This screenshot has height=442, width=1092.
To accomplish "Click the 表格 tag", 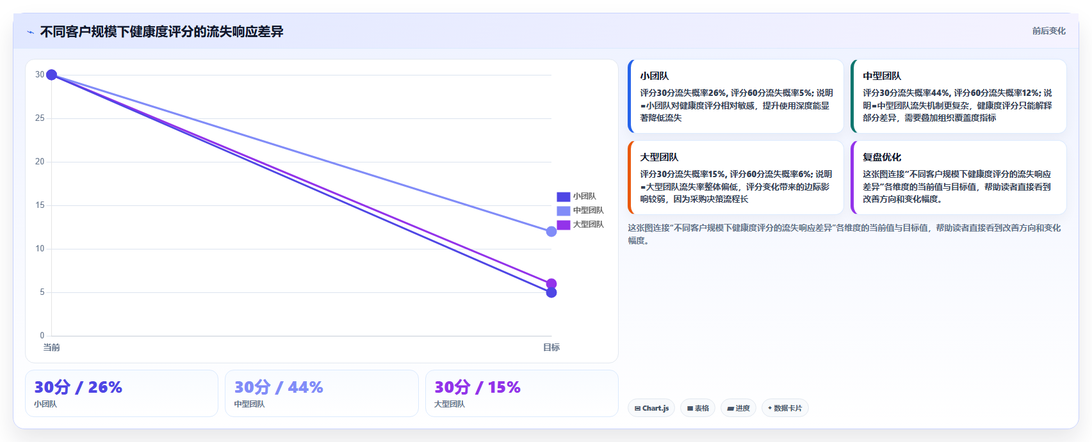I will point(697,408).
